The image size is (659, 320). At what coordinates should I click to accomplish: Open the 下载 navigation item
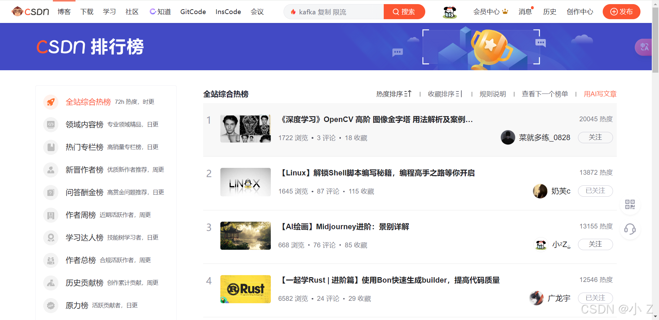click(87, 12)
